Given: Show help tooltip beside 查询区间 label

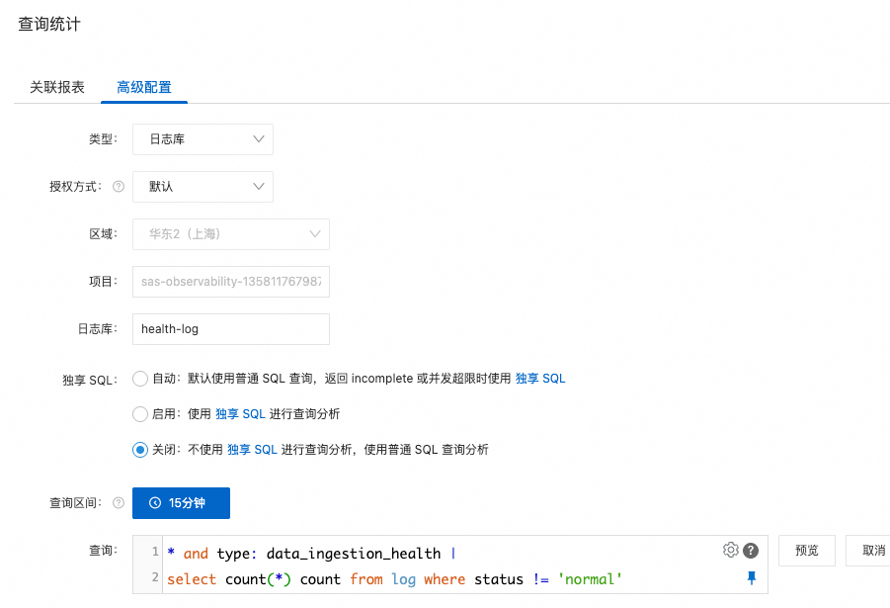Looking at the screenshot, I should tap(119, 503).
